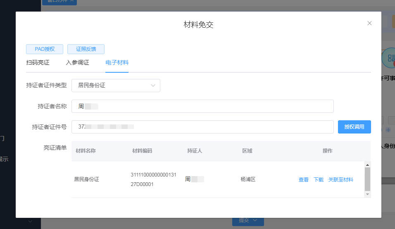Click the PAD授权 button
This screenshot has height=229, width=395.
[x=45, y=49]
